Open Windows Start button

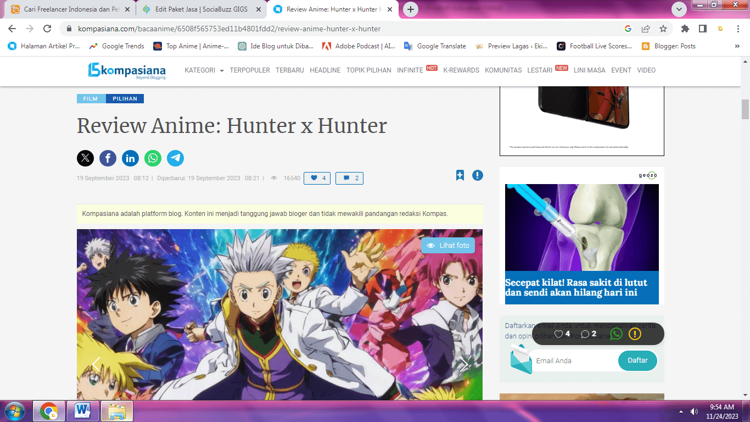(x=14, y=411)
